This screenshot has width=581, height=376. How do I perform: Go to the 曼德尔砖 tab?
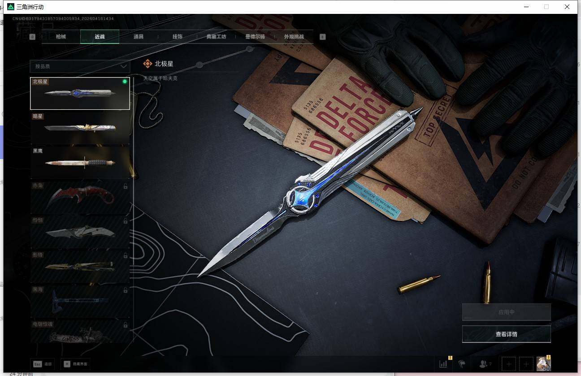[x=255, y=37]
